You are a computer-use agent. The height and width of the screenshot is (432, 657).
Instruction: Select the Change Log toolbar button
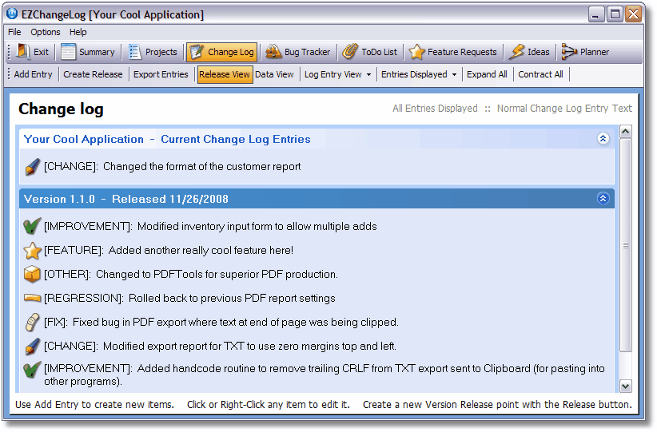click(x=222, y=52)
